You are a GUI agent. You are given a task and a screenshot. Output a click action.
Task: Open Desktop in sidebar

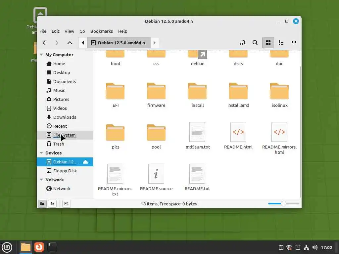[x=65, y=72]
